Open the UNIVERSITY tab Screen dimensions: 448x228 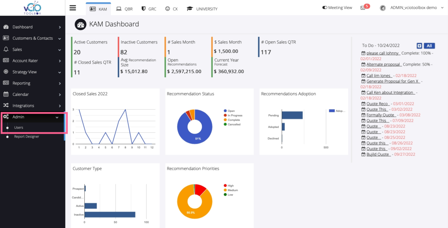(202, 9)
